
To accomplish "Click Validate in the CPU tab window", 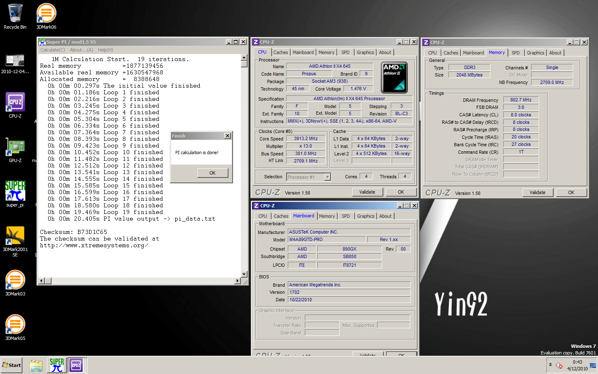I will pos(367,192).
